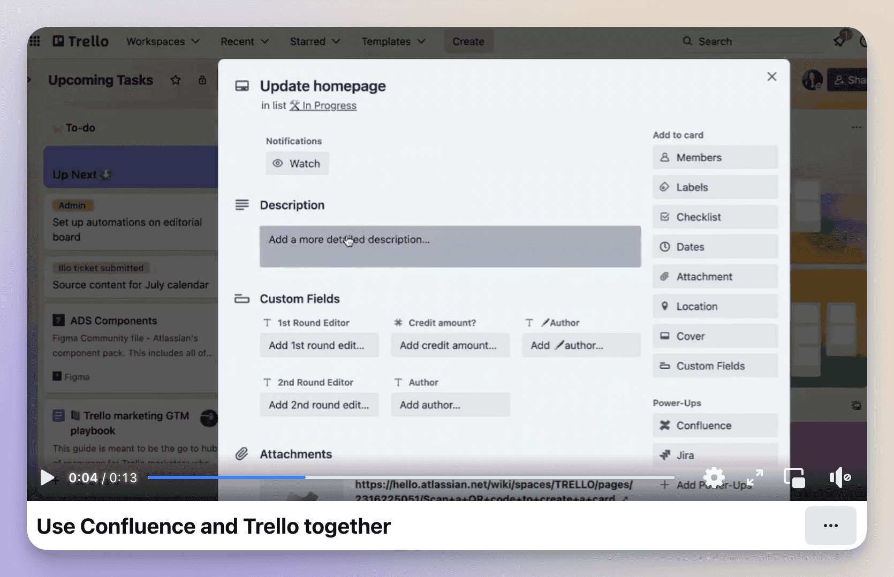The height and width of the screenshot is (577, 894).
Task: Click the Labels tag icon
Action: coord(664,187)
